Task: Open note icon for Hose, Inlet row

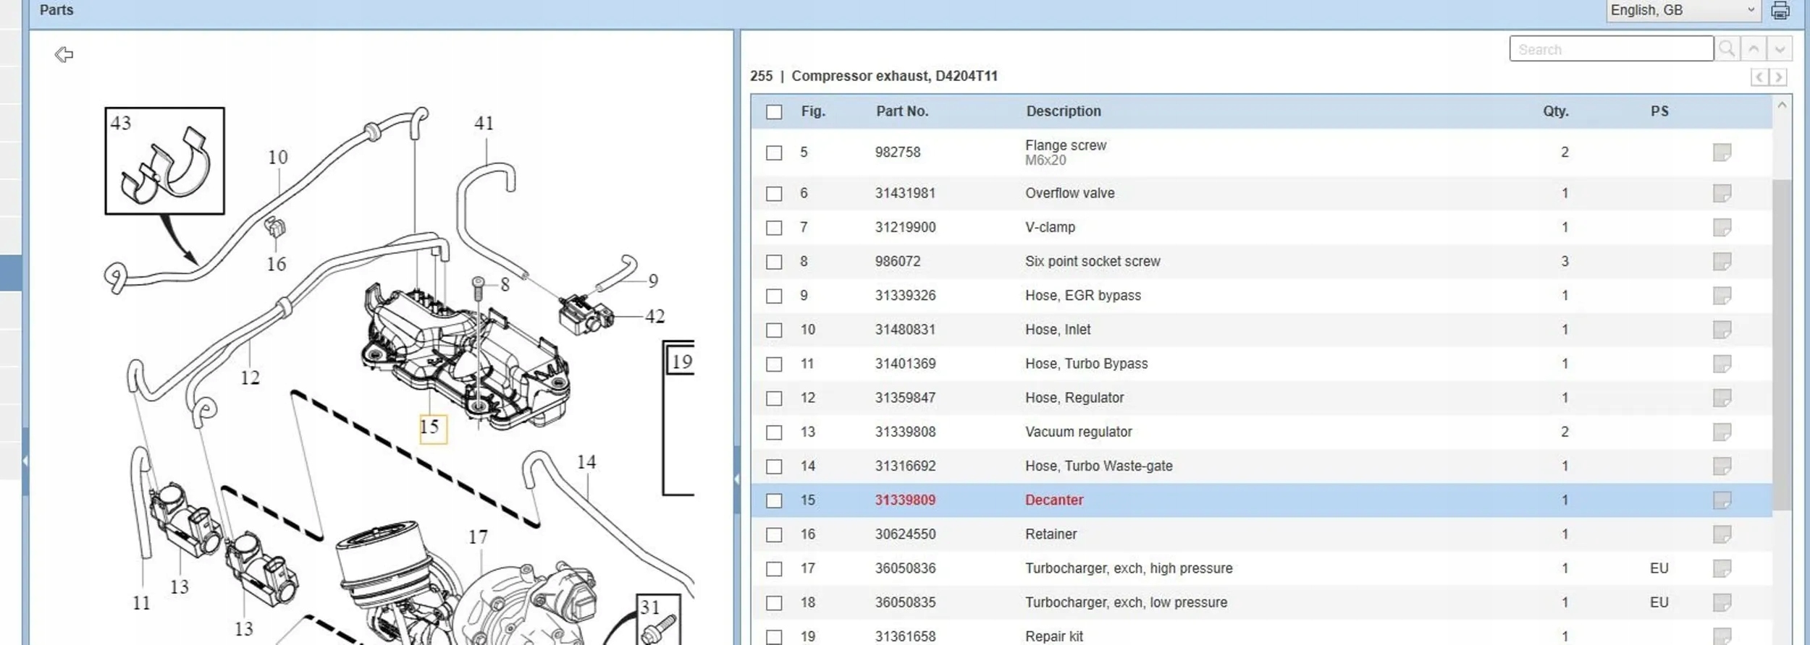Action: pos(1722,330)
